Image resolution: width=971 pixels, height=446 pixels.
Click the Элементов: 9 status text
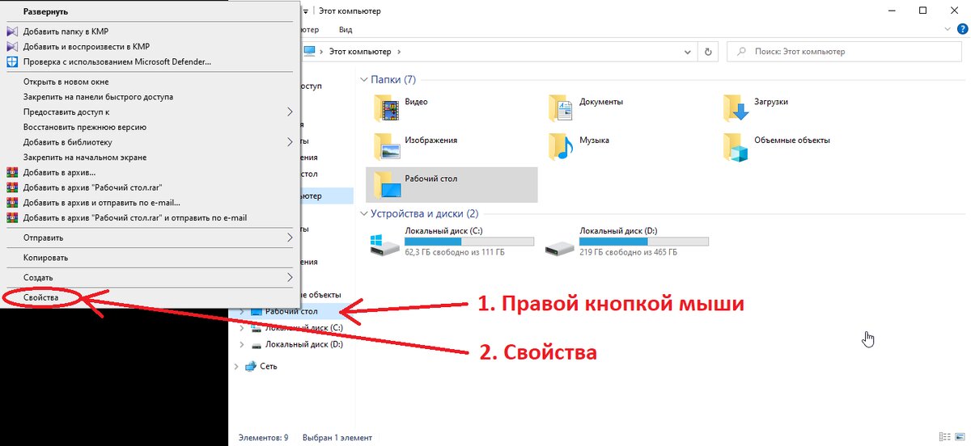[263, 437]
